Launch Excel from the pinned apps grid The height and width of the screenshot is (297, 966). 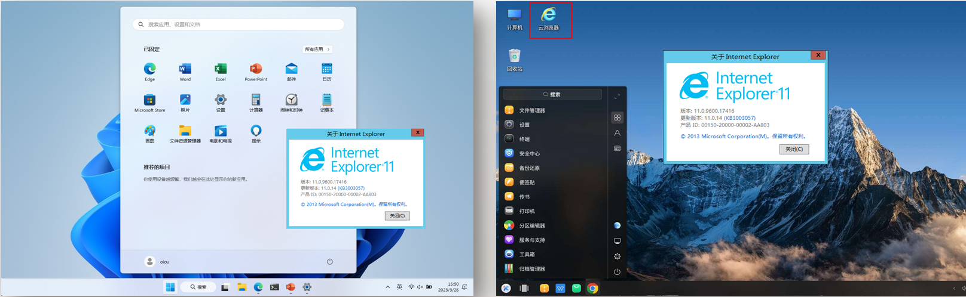point(221,70)
